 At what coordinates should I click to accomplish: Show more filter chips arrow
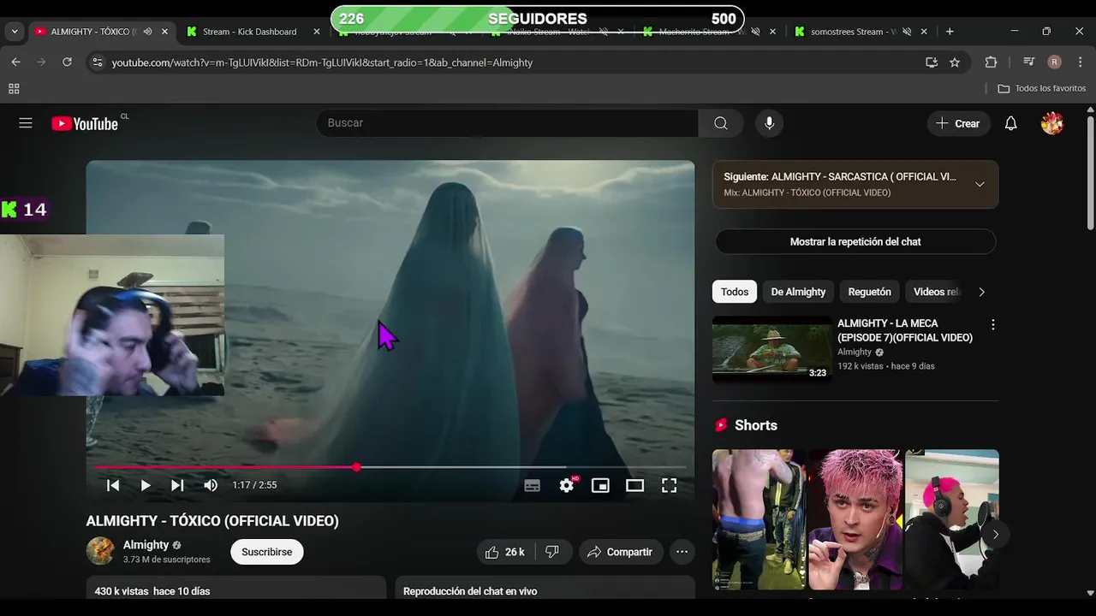(x=981, y=292)
